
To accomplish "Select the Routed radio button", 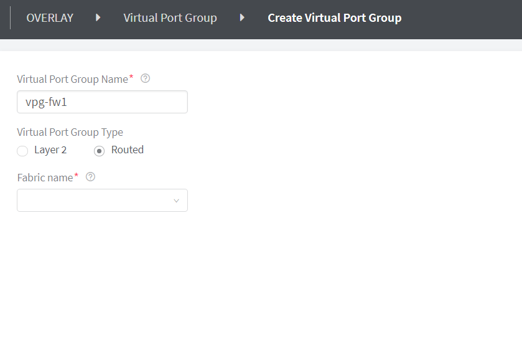I will [x=99, y=151].
